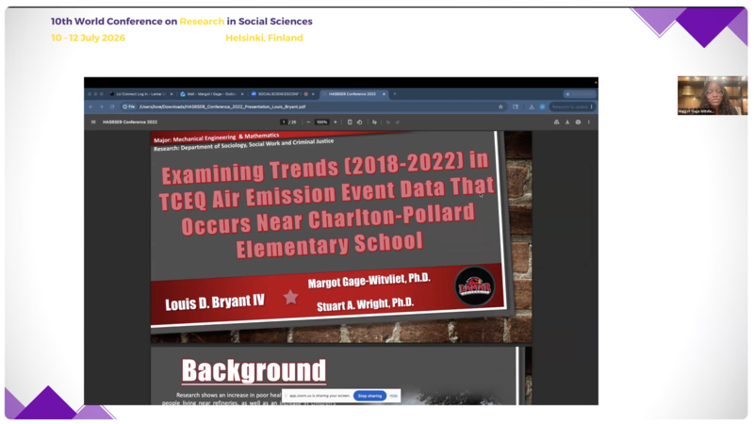Close the SOCIALSCIENCESCONF tab
The height and width of the screenshot is (424, 754).
click(313, 94)
